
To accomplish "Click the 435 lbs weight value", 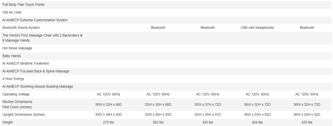I will (307, 122).
